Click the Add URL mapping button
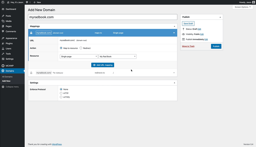Screen dimensions: 256x147 click(x=102, y=65)
